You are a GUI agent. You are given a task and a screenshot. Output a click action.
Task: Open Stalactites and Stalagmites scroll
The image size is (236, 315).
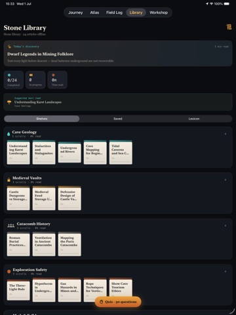(44, 152)
